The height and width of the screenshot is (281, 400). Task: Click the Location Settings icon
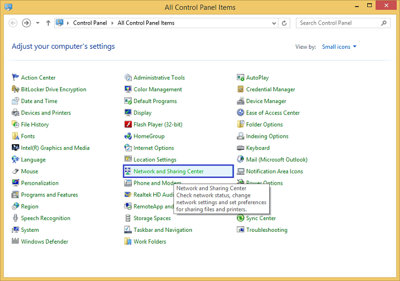(128, 159)
